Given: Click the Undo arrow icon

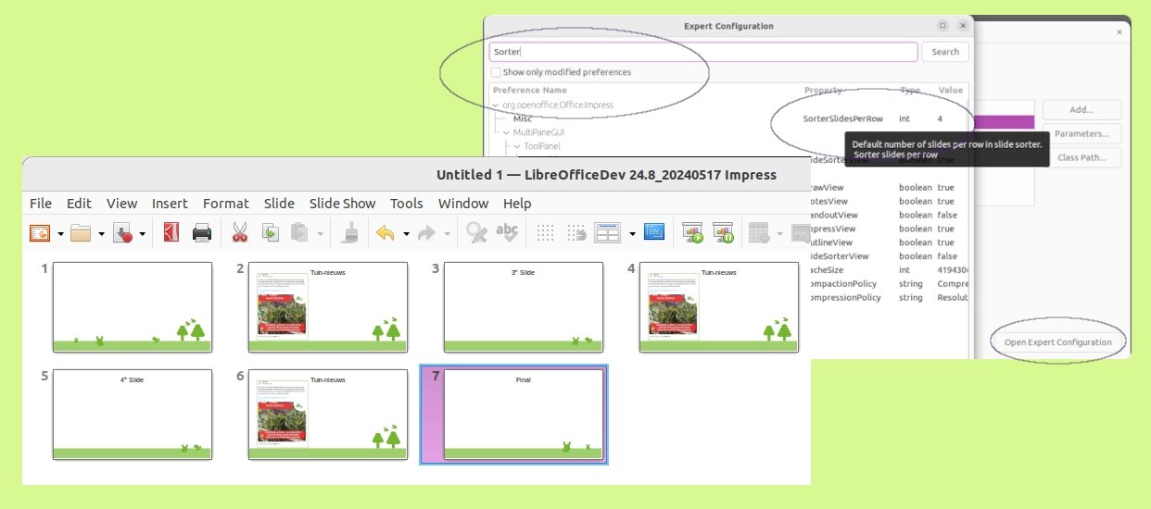Looking at the screenshot, I should coord(386,233).
